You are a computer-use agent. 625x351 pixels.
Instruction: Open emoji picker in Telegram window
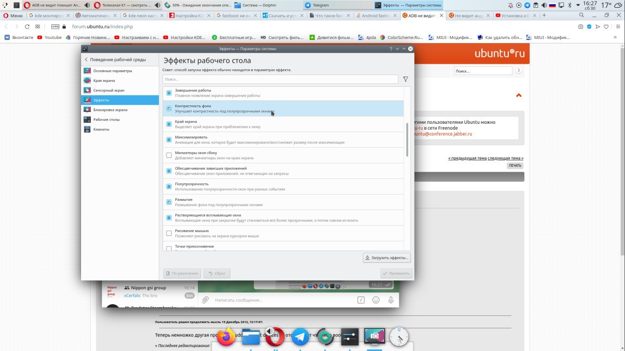click(x=376, y=300)
